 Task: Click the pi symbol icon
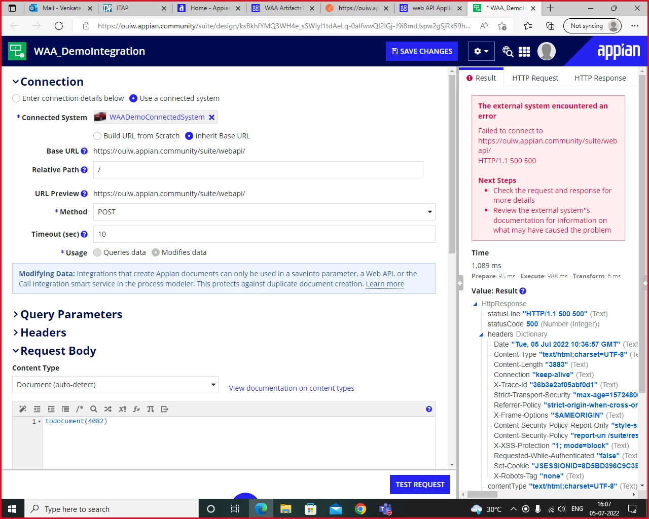coord(151,409)
